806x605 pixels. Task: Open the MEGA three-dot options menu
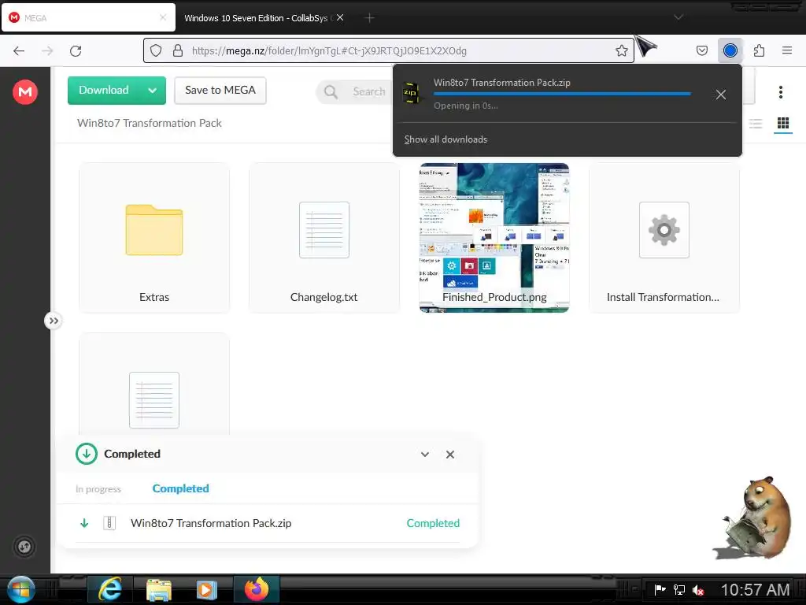point(780,92)
